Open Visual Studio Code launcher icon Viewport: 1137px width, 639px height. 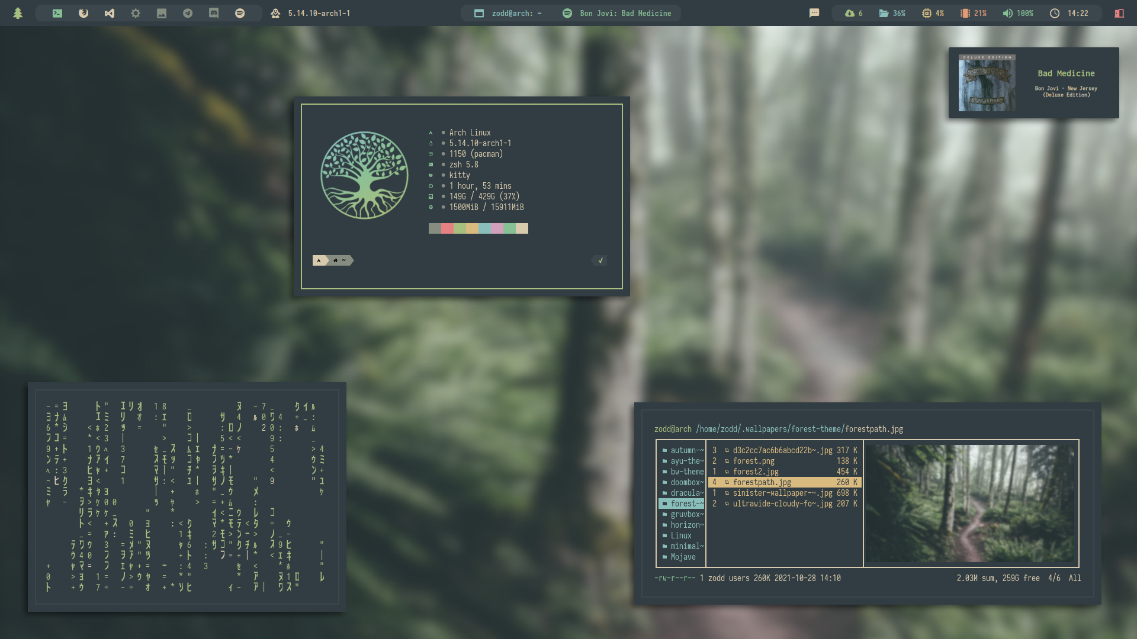point(110,13)
